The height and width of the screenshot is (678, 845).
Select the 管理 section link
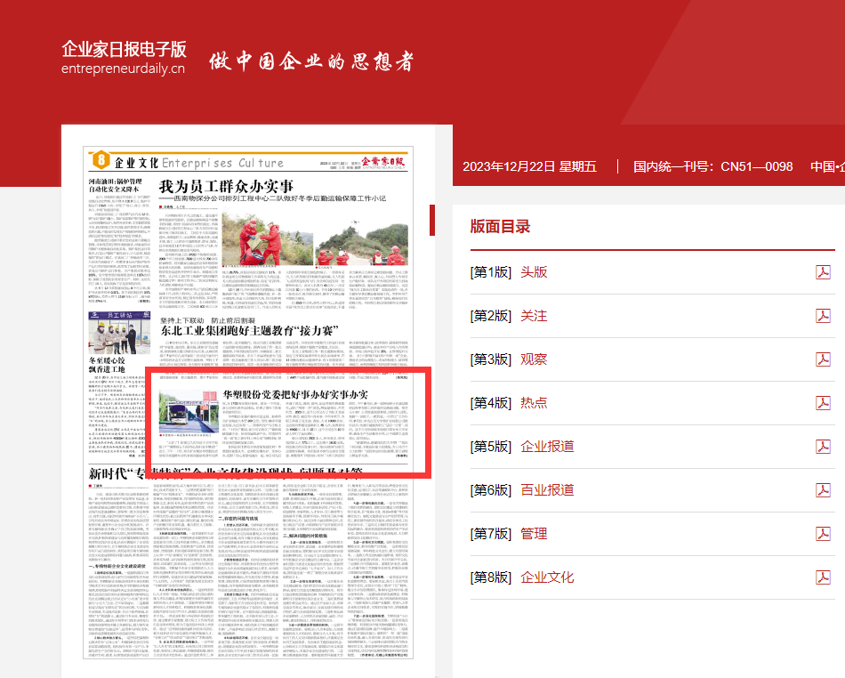click(x=534, y=534)
